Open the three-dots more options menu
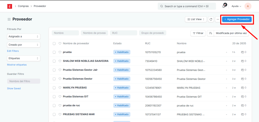259x122 pixels. click(218, 19)
